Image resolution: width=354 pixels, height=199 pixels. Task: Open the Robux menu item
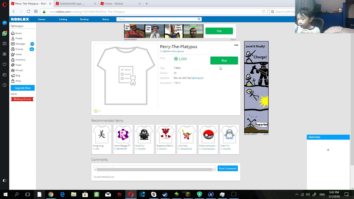point(106,19)
